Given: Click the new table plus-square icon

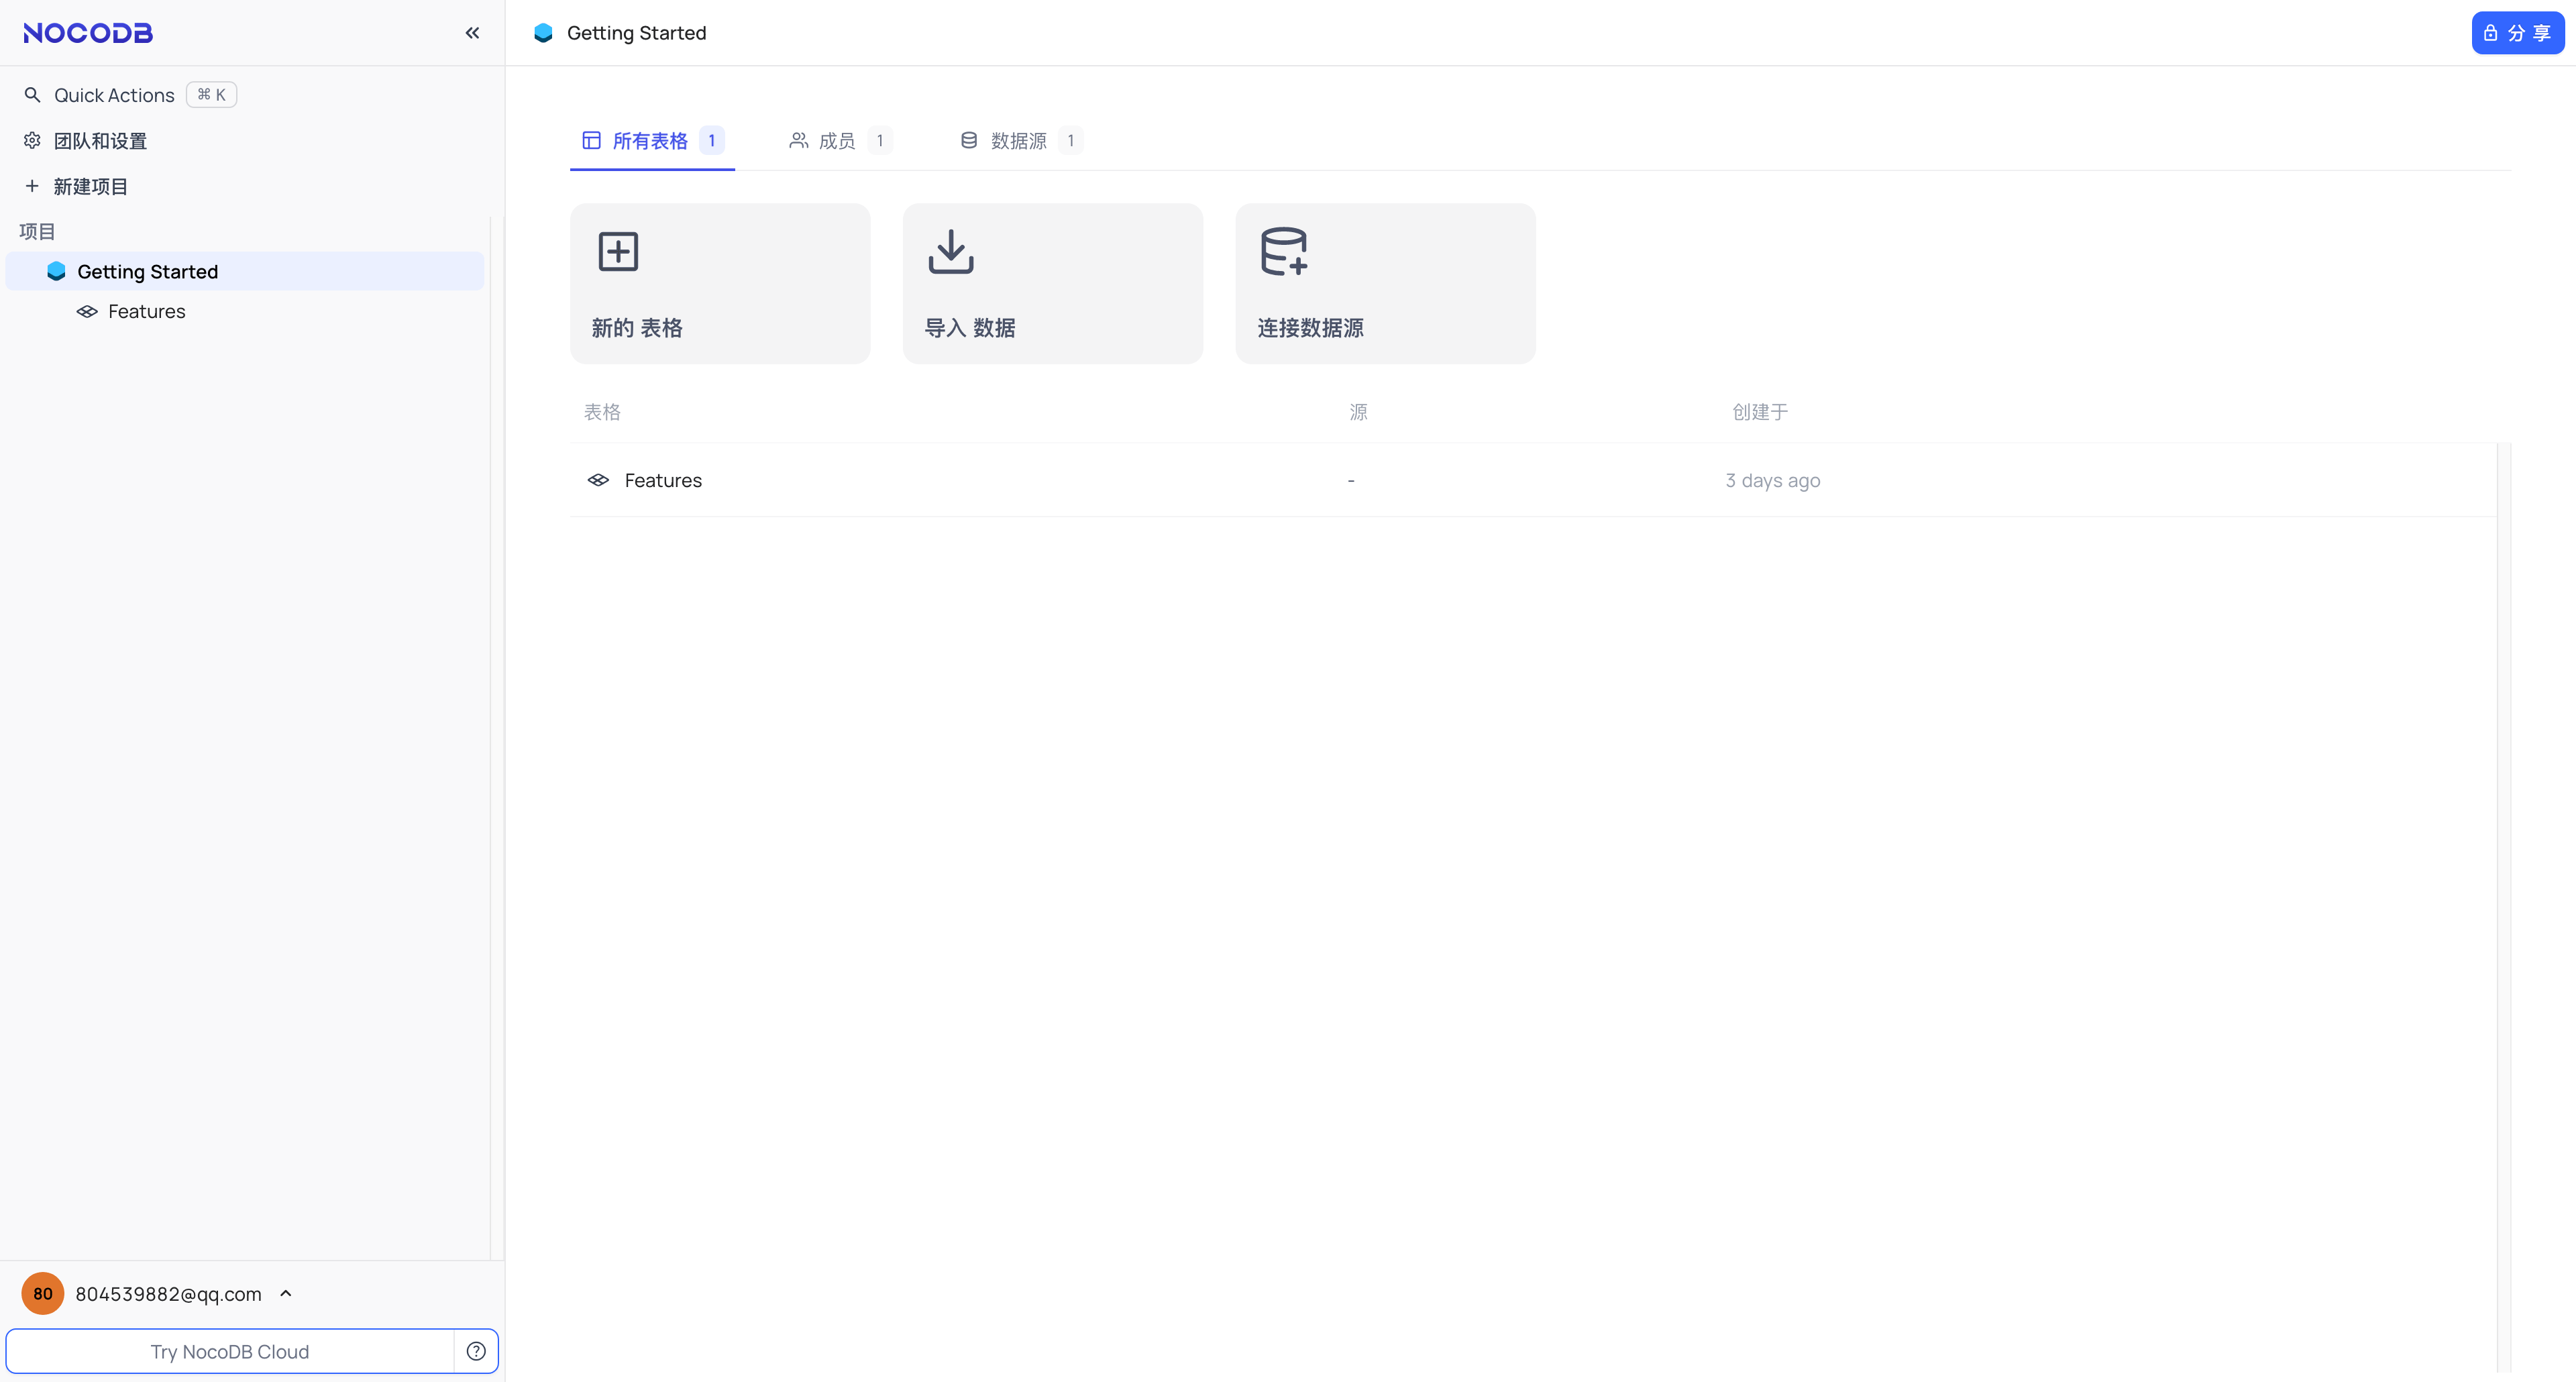Looking at the screenshot, I should coord(618,251).
